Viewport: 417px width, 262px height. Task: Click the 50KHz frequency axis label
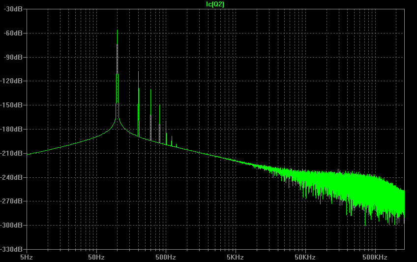pos(305,257)
